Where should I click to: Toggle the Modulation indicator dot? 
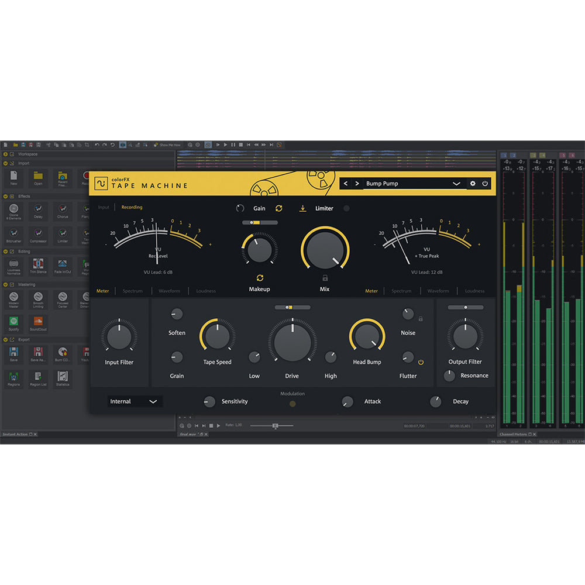tap(292, 404)
